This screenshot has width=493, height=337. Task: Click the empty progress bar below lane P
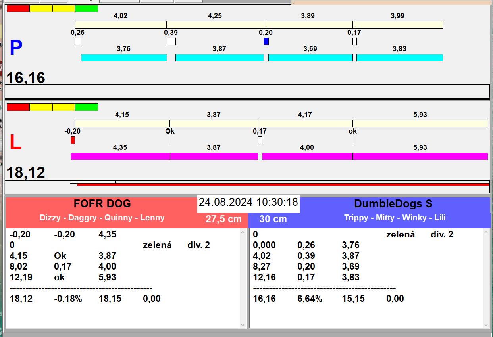pyautogui.click(x=247, y=91)
